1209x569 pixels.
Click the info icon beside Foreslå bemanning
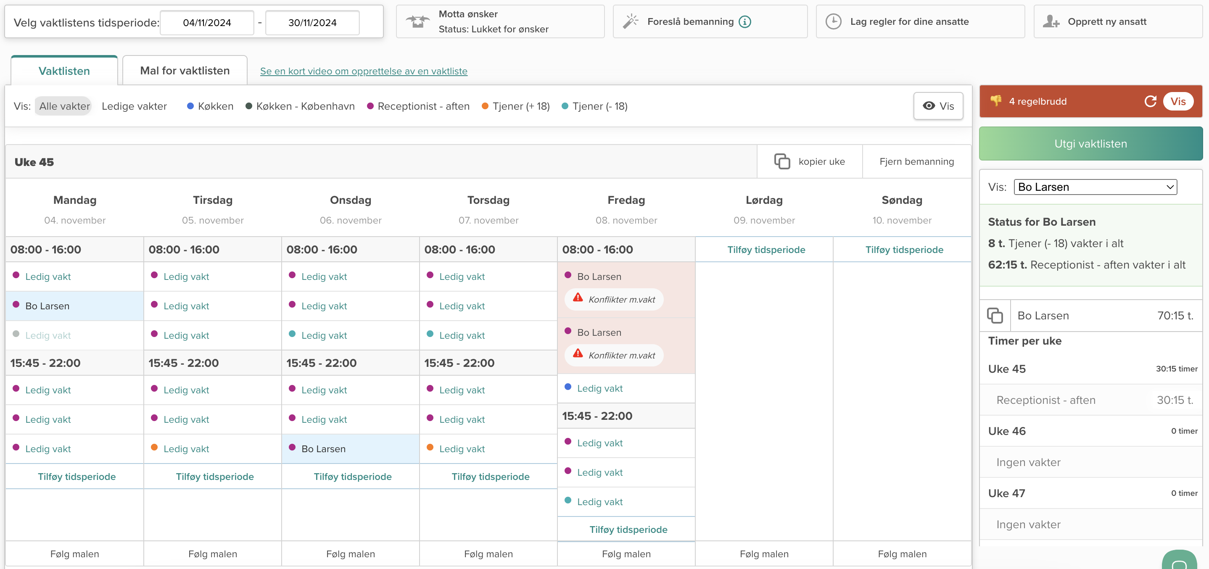(745, 21)
